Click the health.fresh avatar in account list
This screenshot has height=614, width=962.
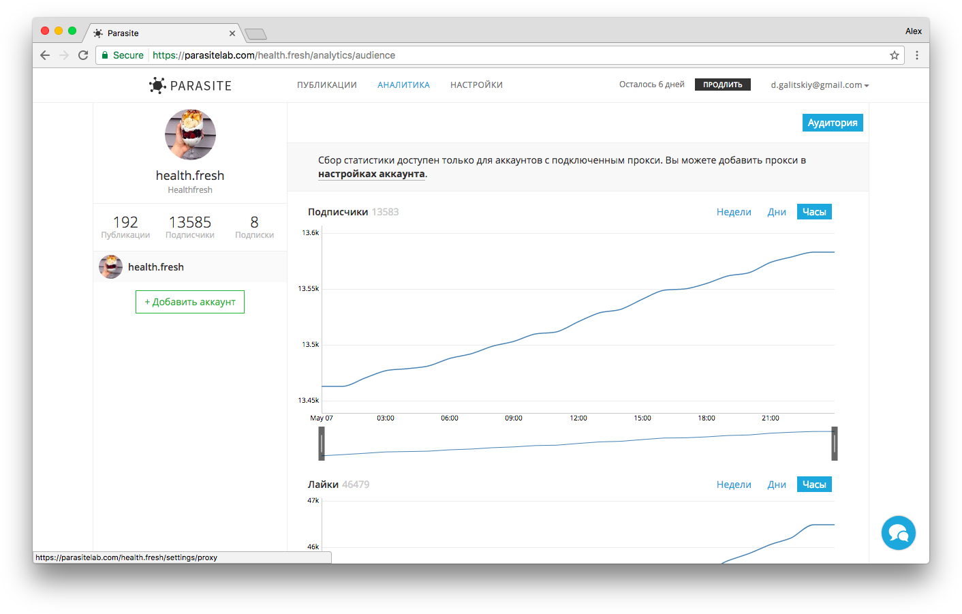[110, 267]
